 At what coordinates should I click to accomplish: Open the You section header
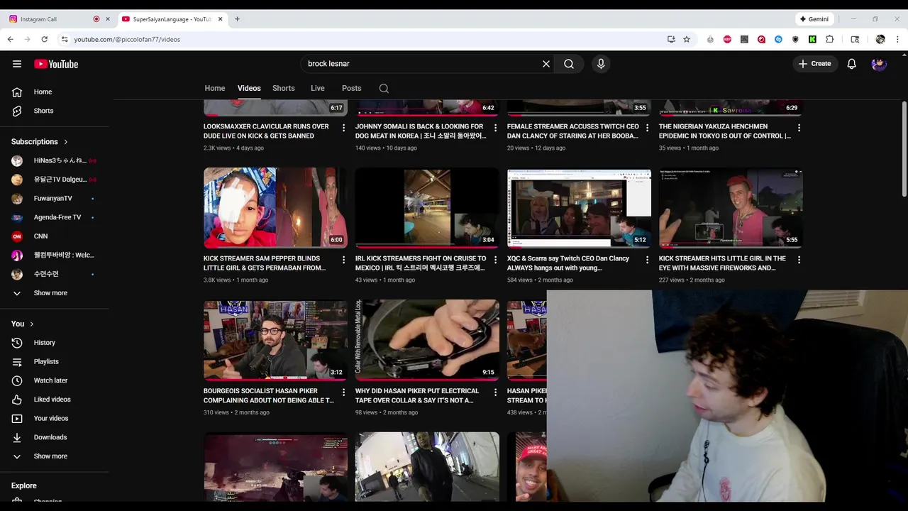pos(23,324)
